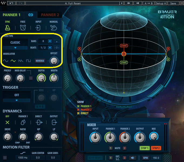Open the Classic path type dropdown
This screenshot has width=184, height=162.
[15, 48]
